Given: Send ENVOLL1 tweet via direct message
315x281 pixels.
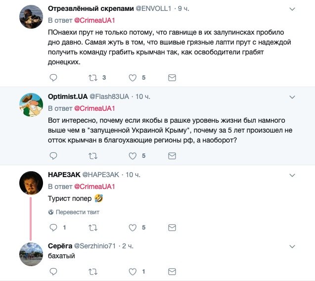Looking at the screenshot, I should click(172, 78).
